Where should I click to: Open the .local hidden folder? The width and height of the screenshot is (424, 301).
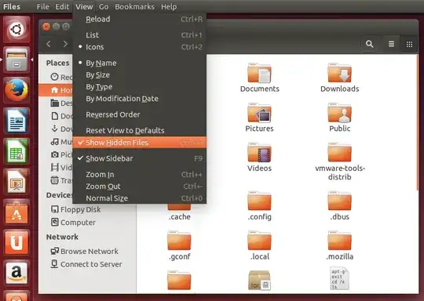point(259,241)
